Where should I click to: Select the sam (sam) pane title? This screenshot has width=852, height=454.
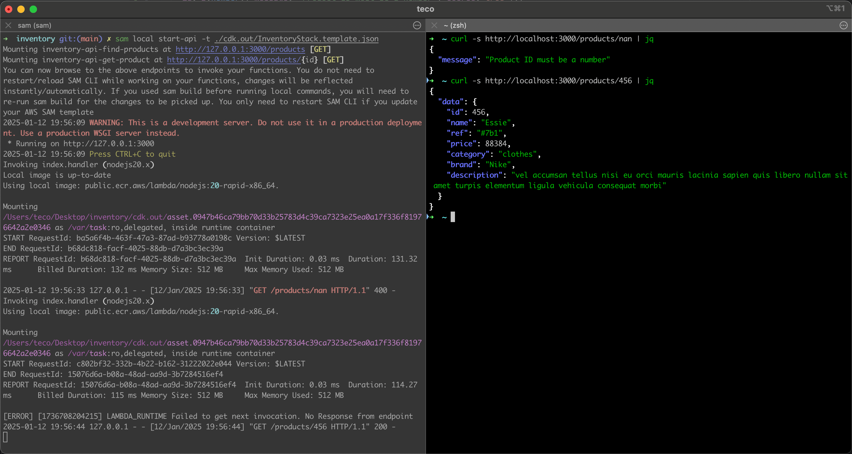35,26
